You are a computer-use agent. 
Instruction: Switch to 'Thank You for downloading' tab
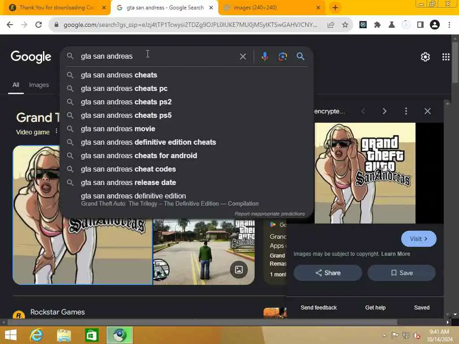(x=57, y=8)
